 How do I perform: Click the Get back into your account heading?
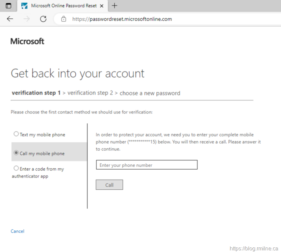[x=78, y=73]
